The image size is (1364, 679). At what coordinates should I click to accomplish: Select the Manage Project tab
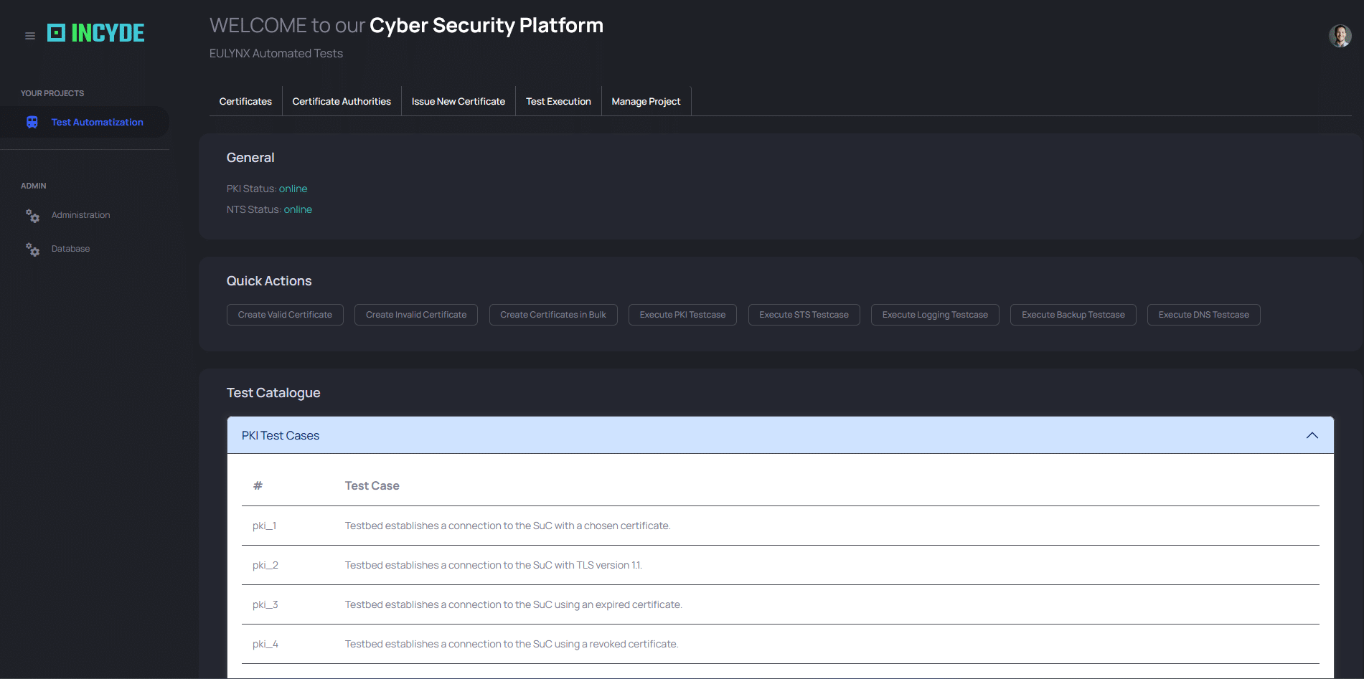pyautogui.click(x=646, y=102)
